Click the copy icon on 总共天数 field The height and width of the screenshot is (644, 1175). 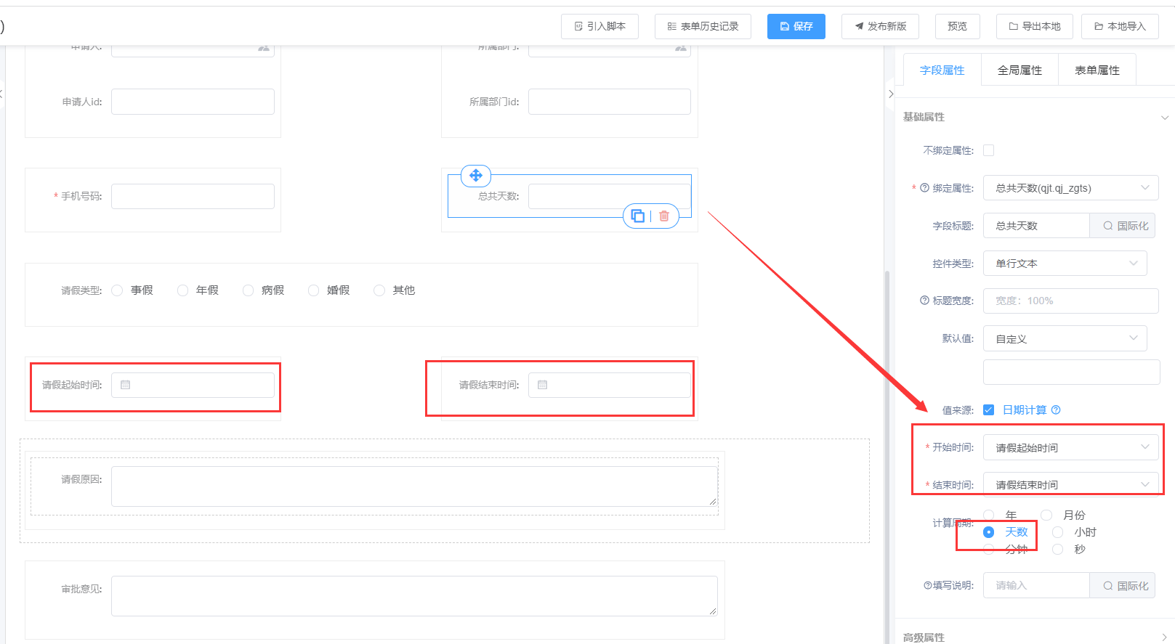coord(637,216)
